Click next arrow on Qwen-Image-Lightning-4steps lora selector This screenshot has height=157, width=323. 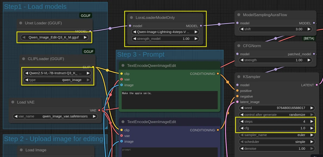point(196,32)
